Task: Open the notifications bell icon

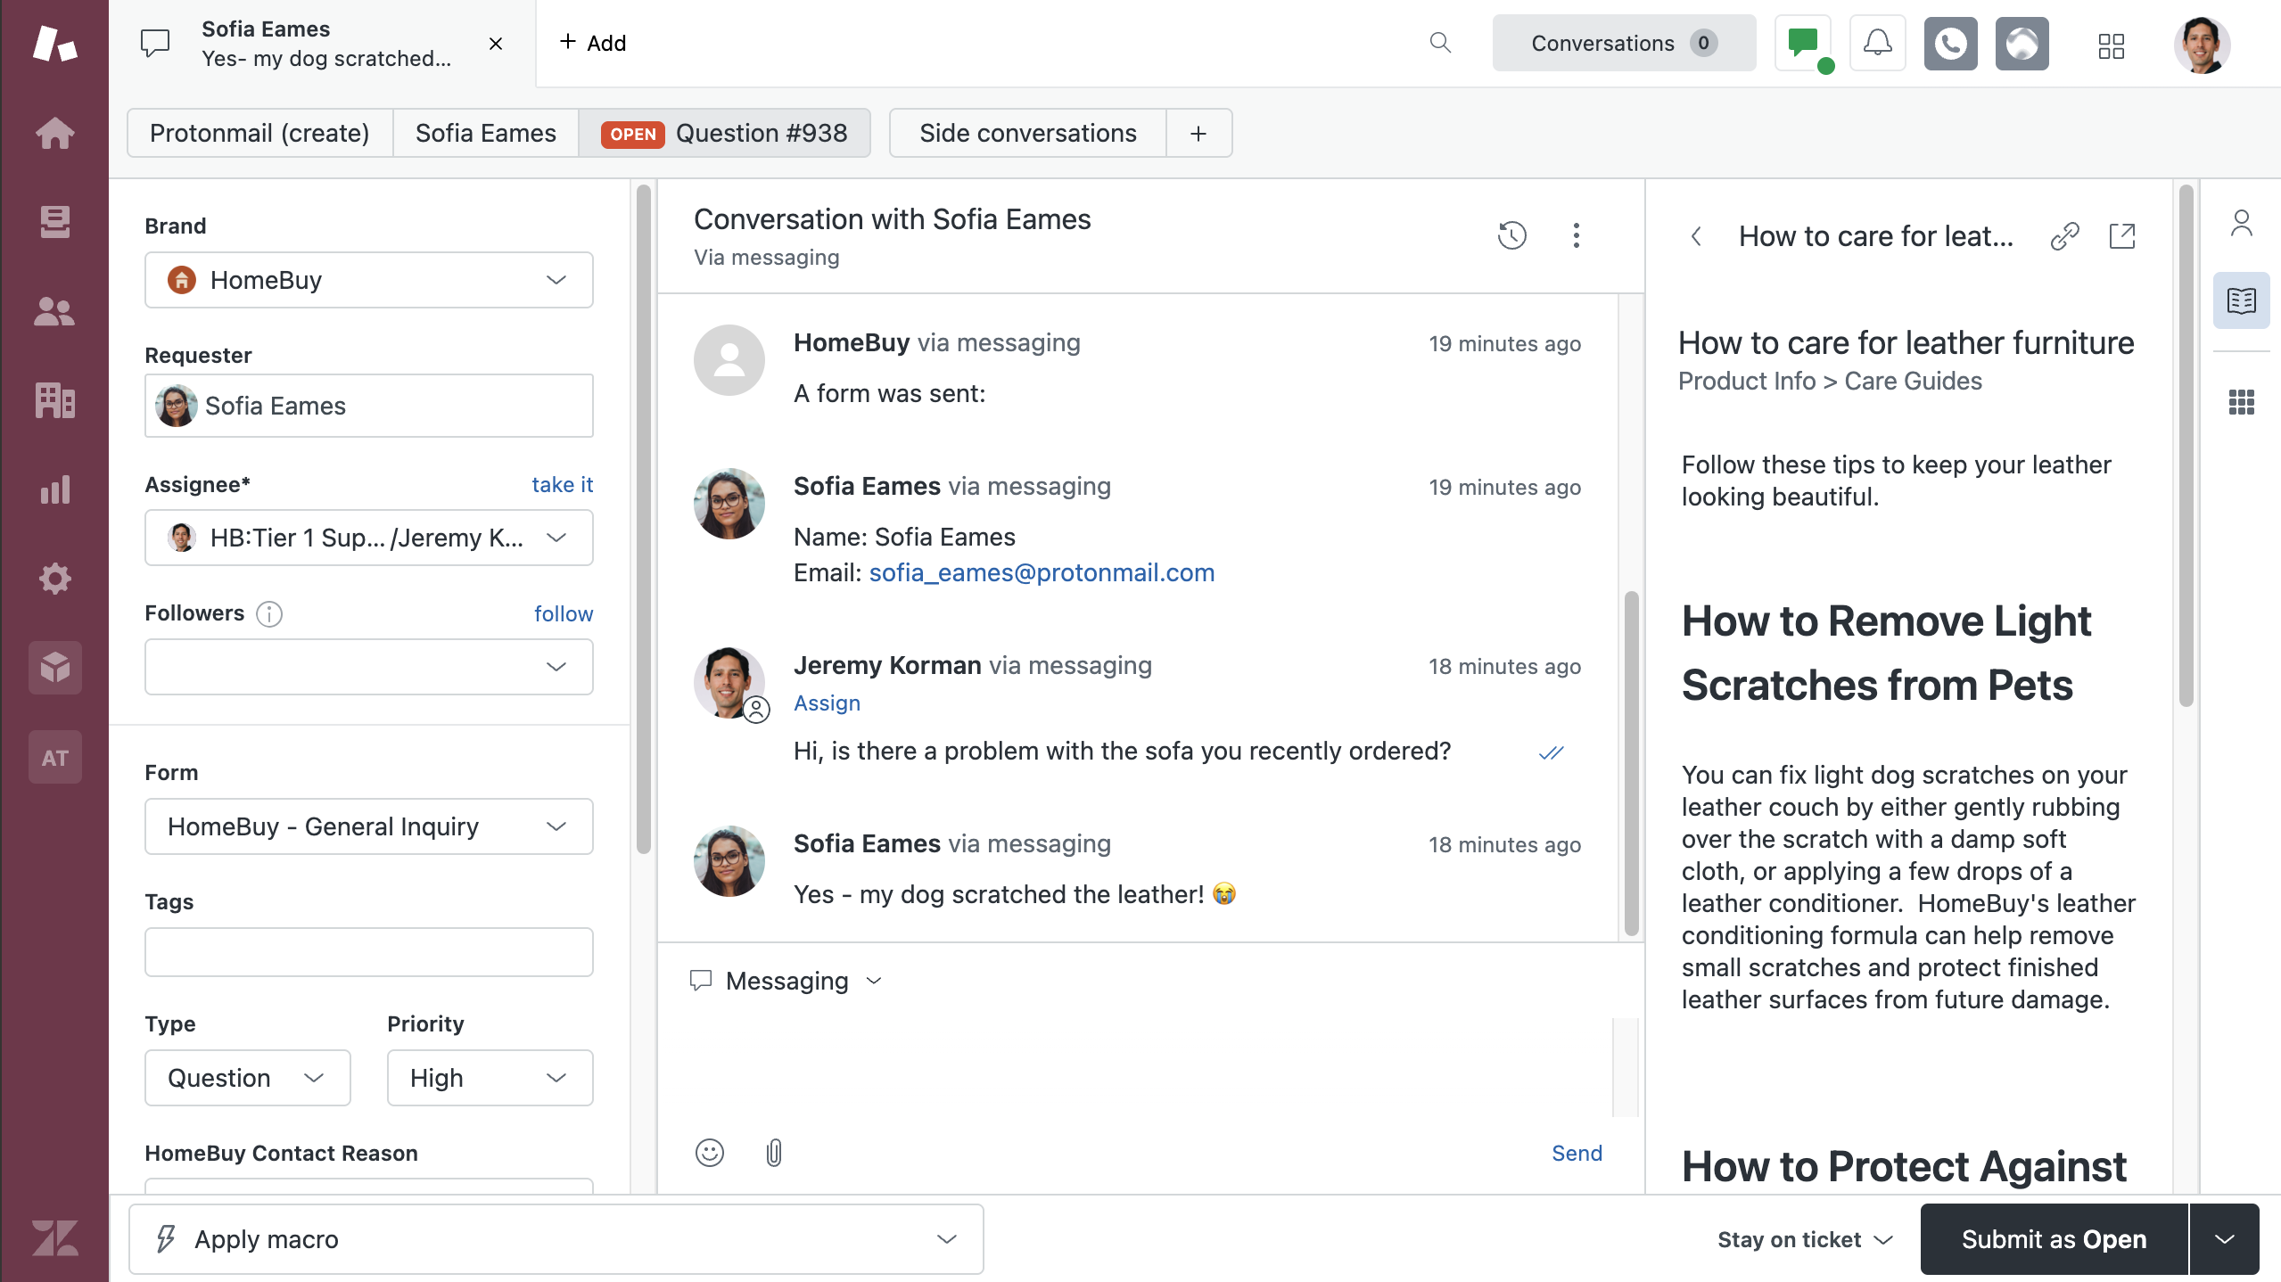Action: [x=1877, y=43]
